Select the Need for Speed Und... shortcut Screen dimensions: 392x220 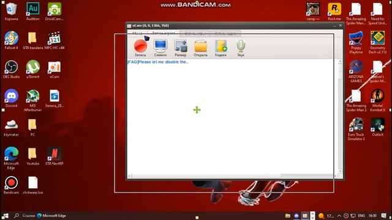click(x=377, y=13)
